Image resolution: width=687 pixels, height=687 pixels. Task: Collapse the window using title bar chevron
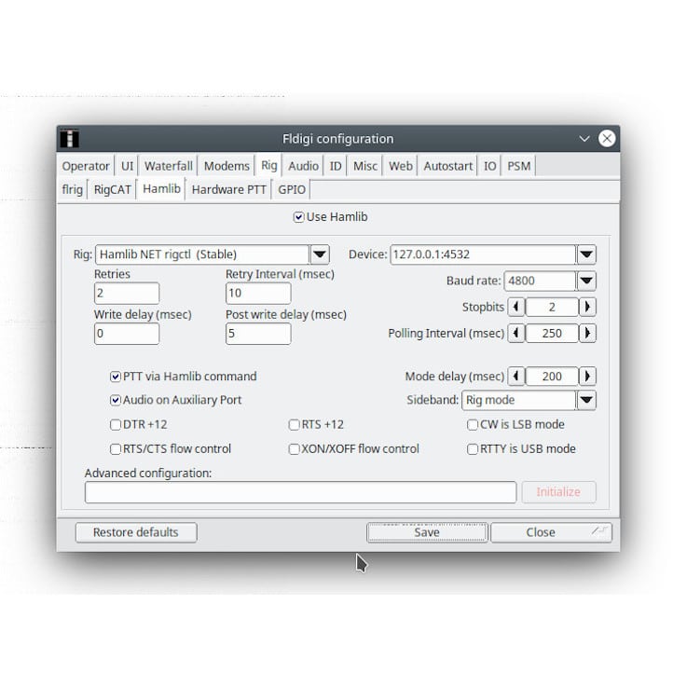[x=584, y=139]
